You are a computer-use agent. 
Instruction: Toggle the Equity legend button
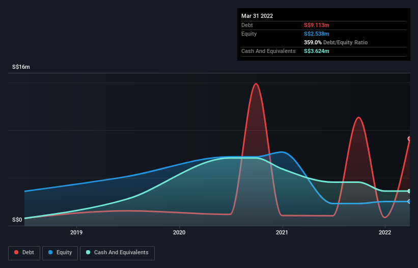pyautogui.click(x=60, y=253)
